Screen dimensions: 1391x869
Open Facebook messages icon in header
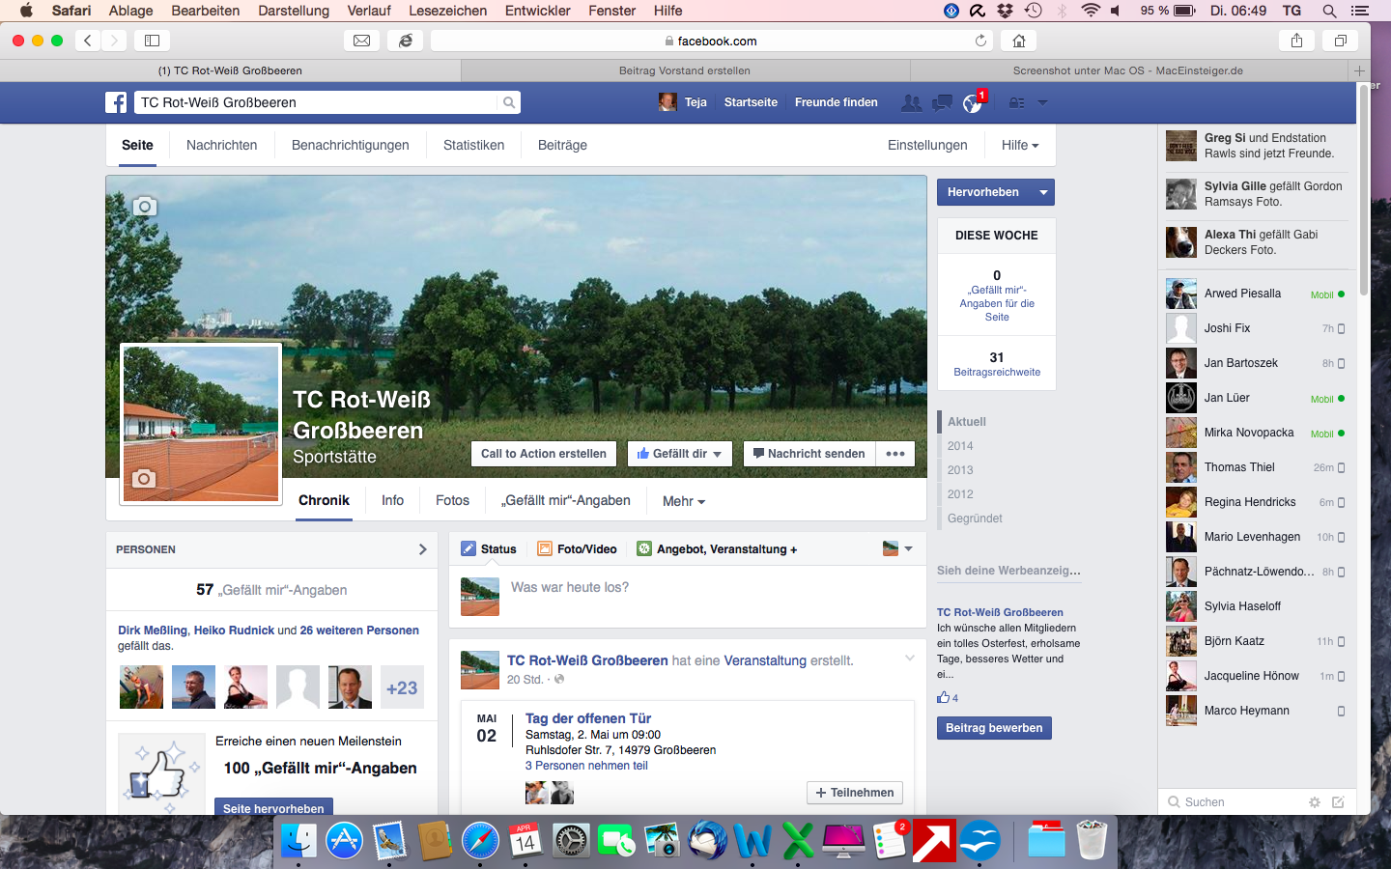tap(942, 102)
